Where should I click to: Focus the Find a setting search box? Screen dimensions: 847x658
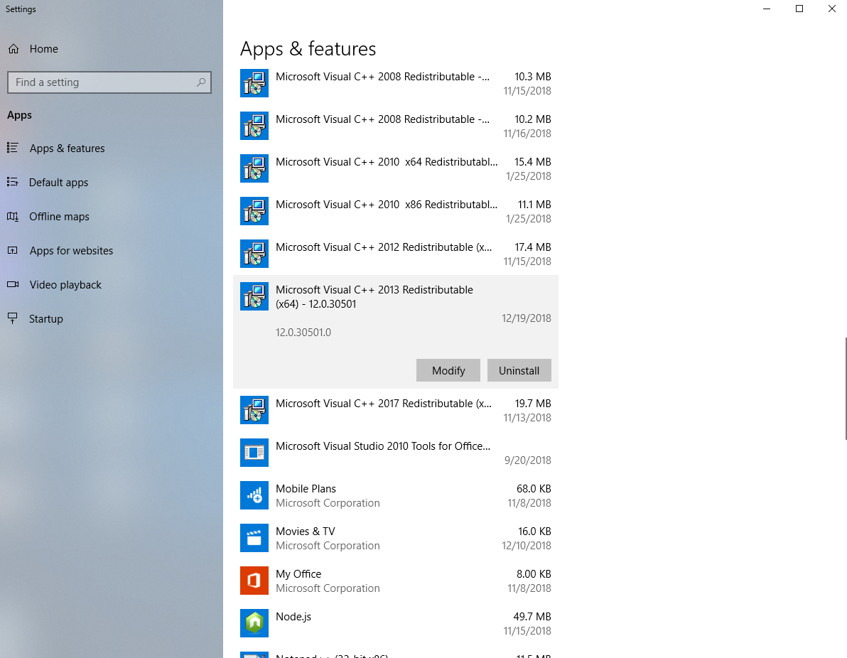click(109, 82)
